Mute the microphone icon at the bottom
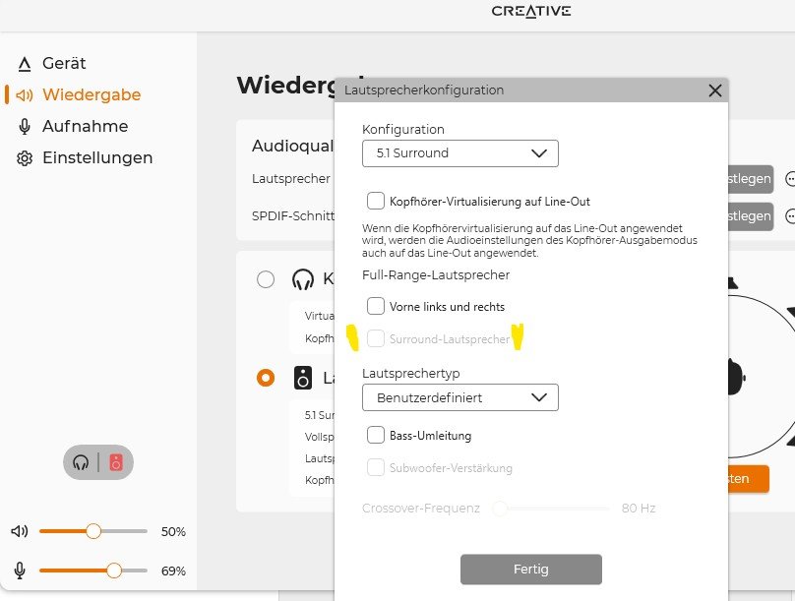This screenshot has width=795, height=601. (20, 571)
